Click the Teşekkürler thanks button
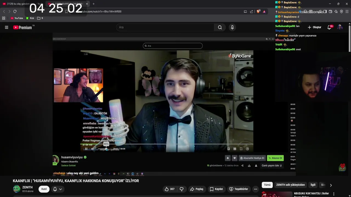This screenshot has width=351, height=197. click(x=239, y=189)
